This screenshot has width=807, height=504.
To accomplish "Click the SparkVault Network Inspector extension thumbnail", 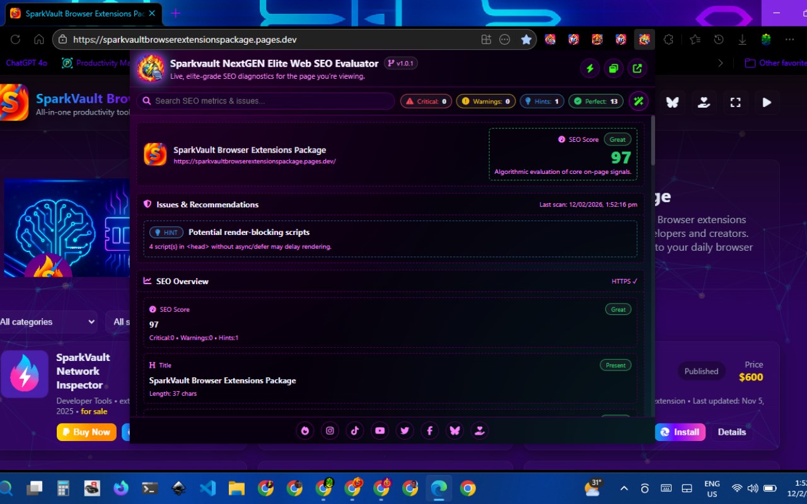I will pos(25,374).
